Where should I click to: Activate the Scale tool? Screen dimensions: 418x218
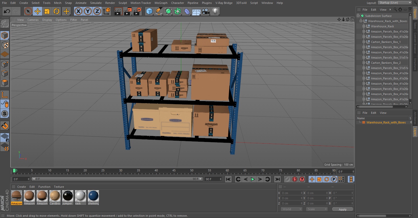click(x=47, y=11)
